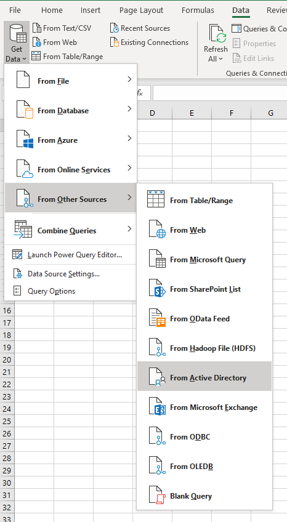
Task: Select From Microsoft Exchange option
Action: [204, 406]
